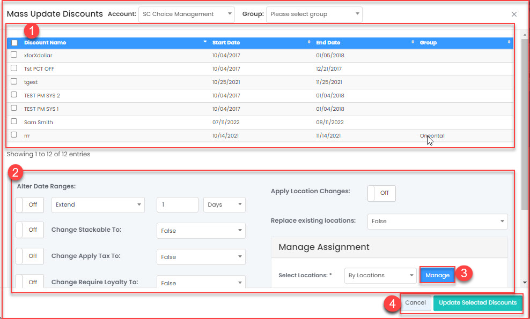
Task: Check the tgest discount checkbox
Action: (14, 81)
